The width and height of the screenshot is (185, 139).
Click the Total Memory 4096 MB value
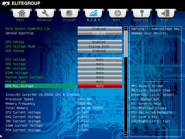[90, 108]
